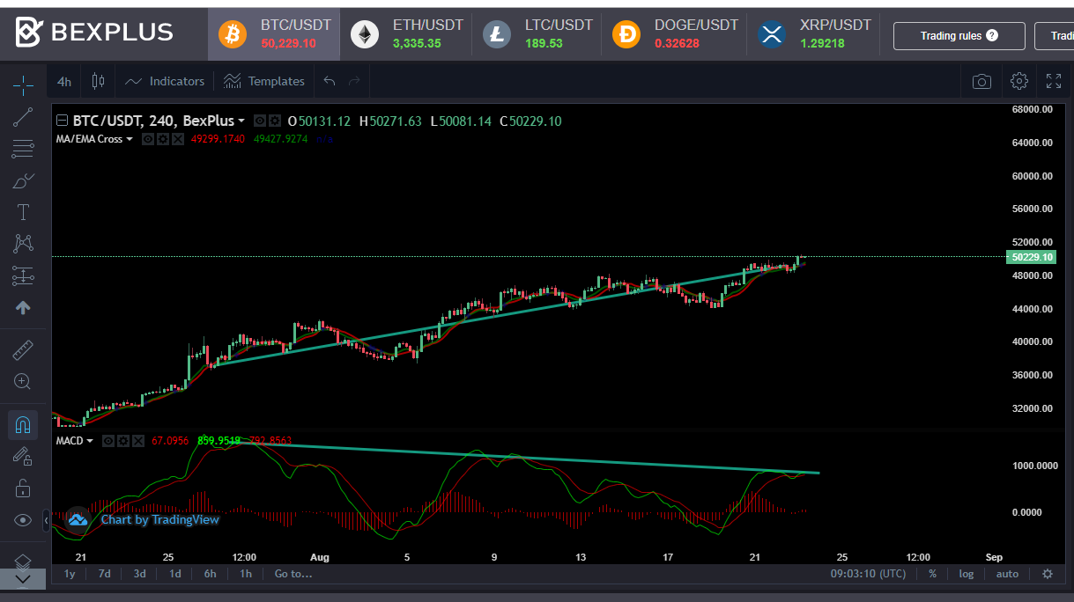This screenshot has width=1074, height=602.
Task: Open the chart patterns tool
Action: pyautogui.click(x=23, y=244)
